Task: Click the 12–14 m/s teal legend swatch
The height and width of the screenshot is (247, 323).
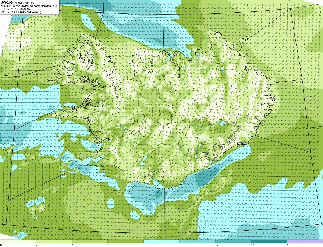Action: [233, 242]
